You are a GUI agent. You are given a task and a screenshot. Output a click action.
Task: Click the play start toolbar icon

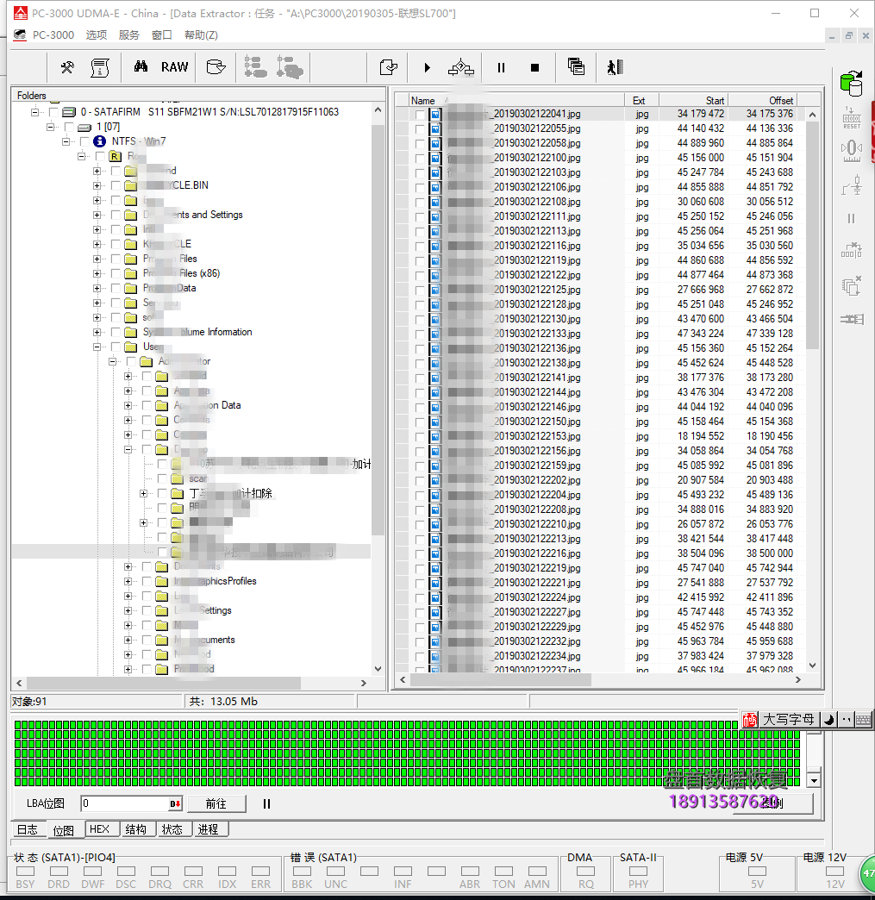427,68
